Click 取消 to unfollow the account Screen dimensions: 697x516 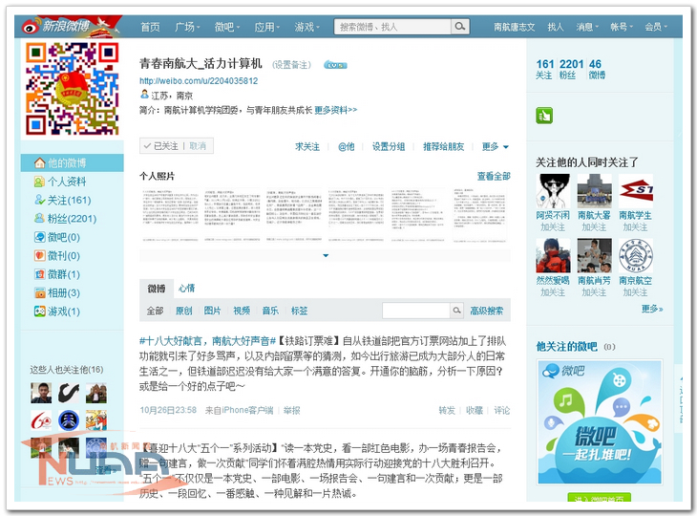(x=197, y=146)
